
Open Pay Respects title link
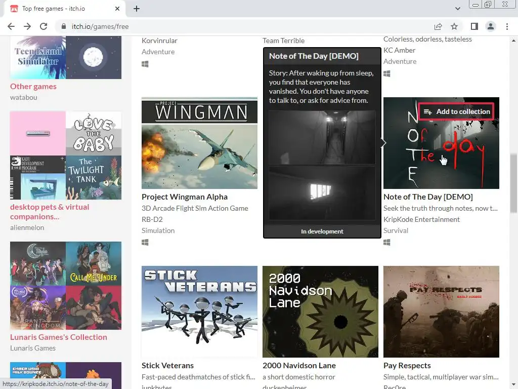click(407, 366)
